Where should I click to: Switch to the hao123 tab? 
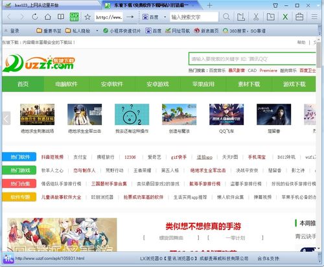(x=52, y=5)
